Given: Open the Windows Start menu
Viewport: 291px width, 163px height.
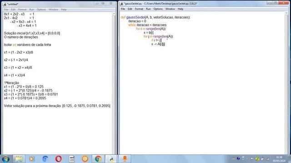Looking at the screenshot, I should (x=5, y=159).
